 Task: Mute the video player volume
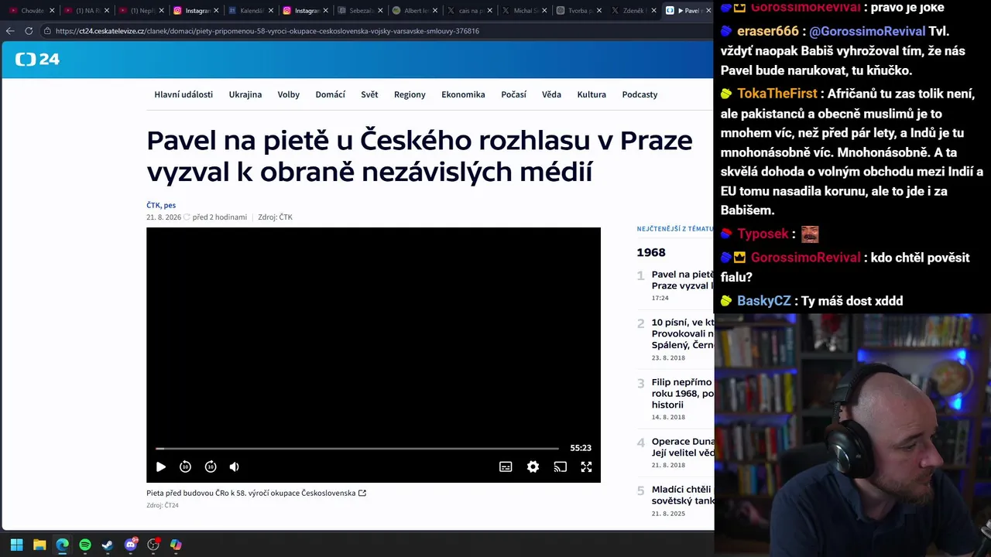pos(235,466)
